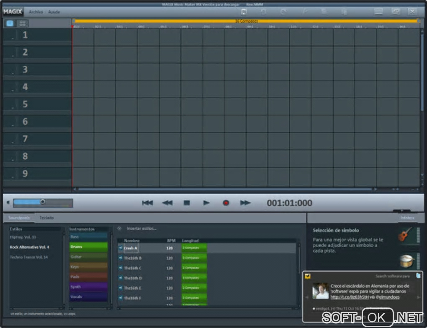This screenshot has width=427, height=328.
Task: Select the Rock Alternative Vol. 4 style
Action: click(29, 247)
